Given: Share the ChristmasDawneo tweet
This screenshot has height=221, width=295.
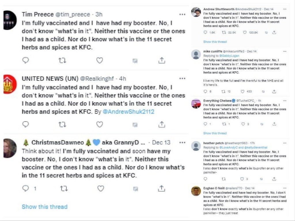Looking at the screenshot, I should point(162,188).
